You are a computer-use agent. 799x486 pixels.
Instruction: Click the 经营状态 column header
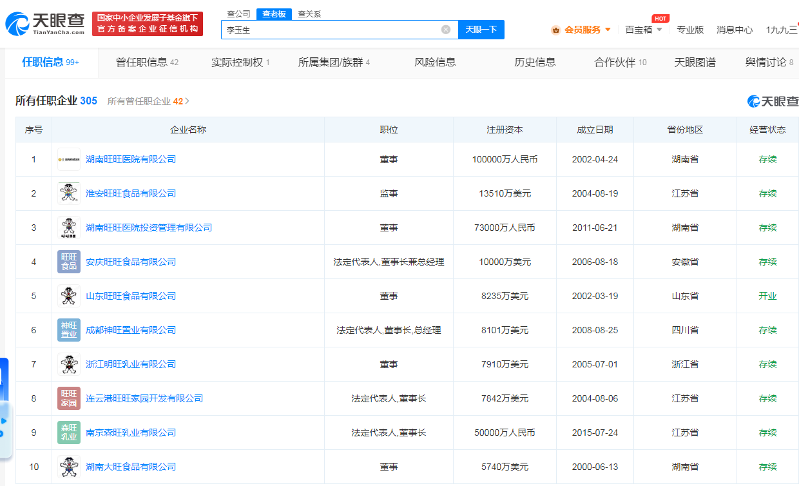767,130
